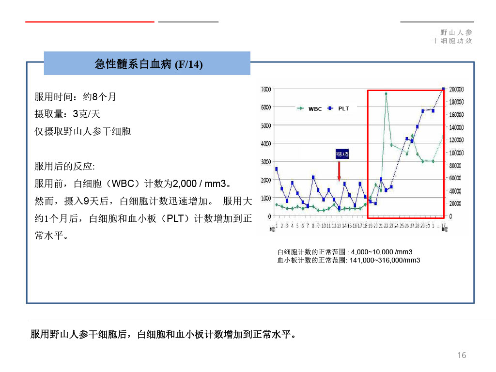Select the bottom summary sentence
This screenshot has height=372, width=496.
point(163,334)
